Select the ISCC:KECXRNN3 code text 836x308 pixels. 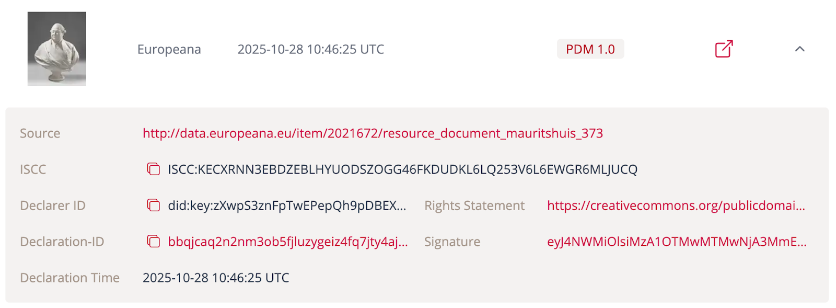tap(402, 169)
